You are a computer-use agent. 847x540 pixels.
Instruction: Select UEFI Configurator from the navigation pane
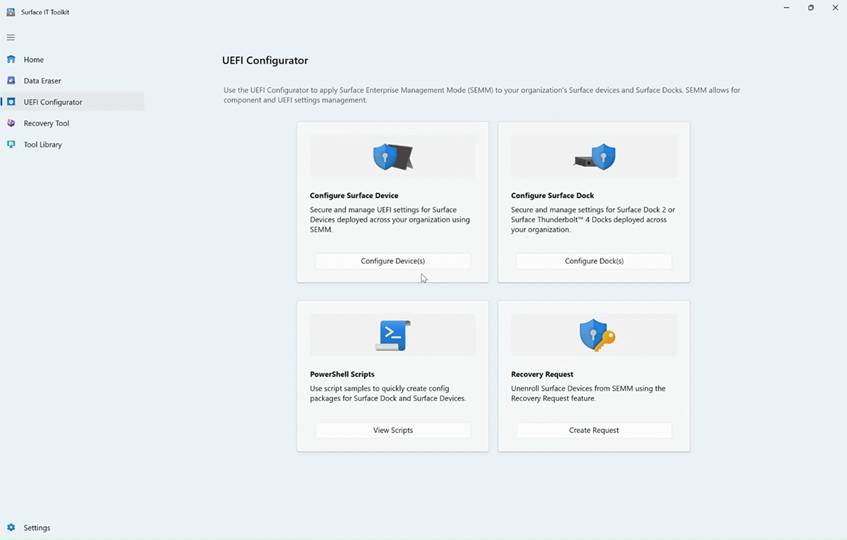pos(53,102)
